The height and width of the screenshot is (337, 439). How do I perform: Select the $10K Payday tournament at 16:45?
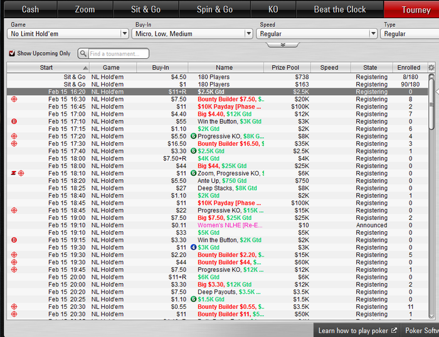click(x=217, y=106)
